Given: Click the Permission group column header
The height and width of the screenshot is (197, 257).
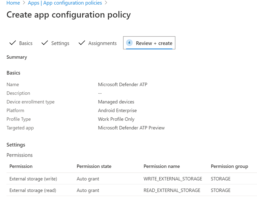Looking at the screenshot, I should point(229,166).
